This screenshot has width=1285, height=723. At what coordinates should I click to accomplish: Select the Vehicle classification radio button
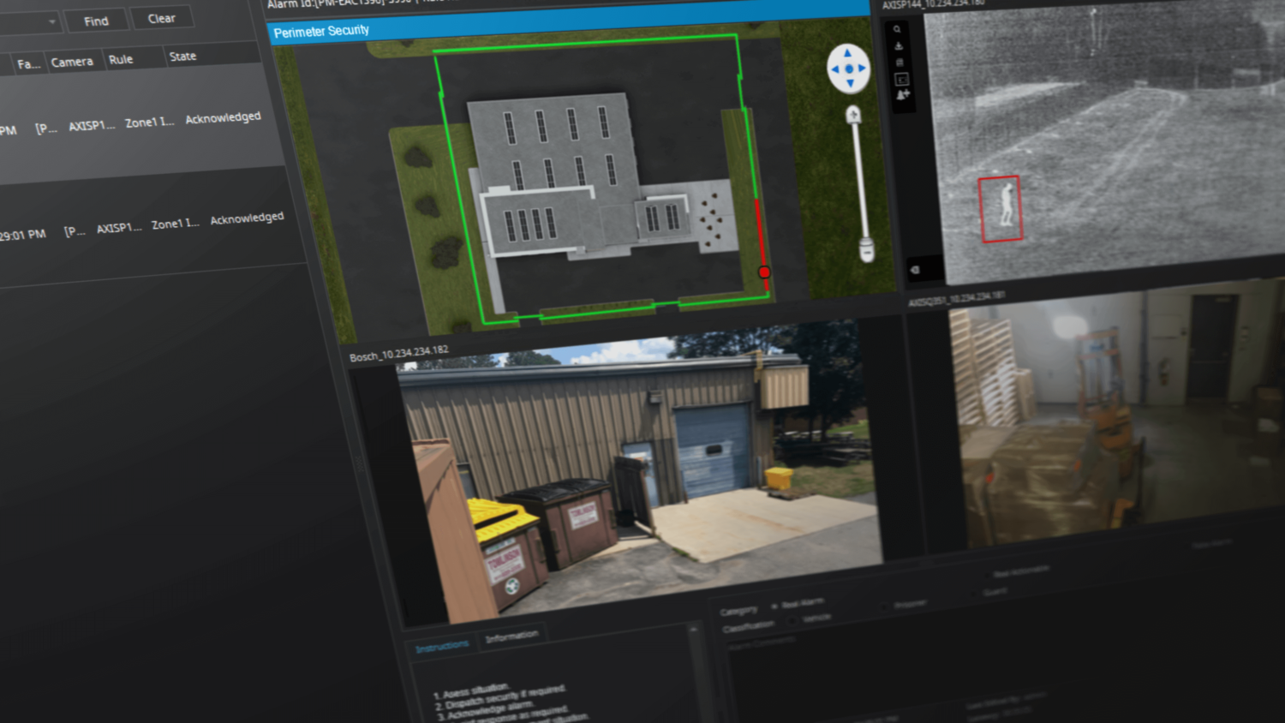[x=792, y=619]
